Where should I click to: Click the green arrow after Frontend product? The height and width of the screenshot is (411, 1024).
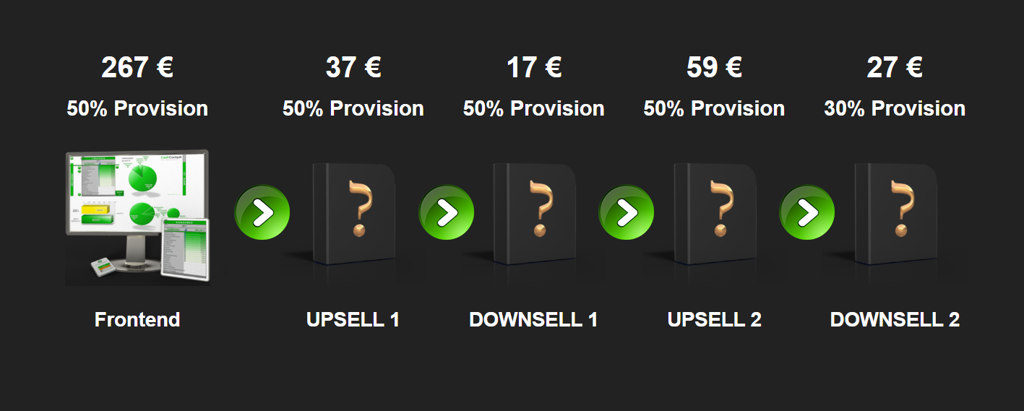262,213
